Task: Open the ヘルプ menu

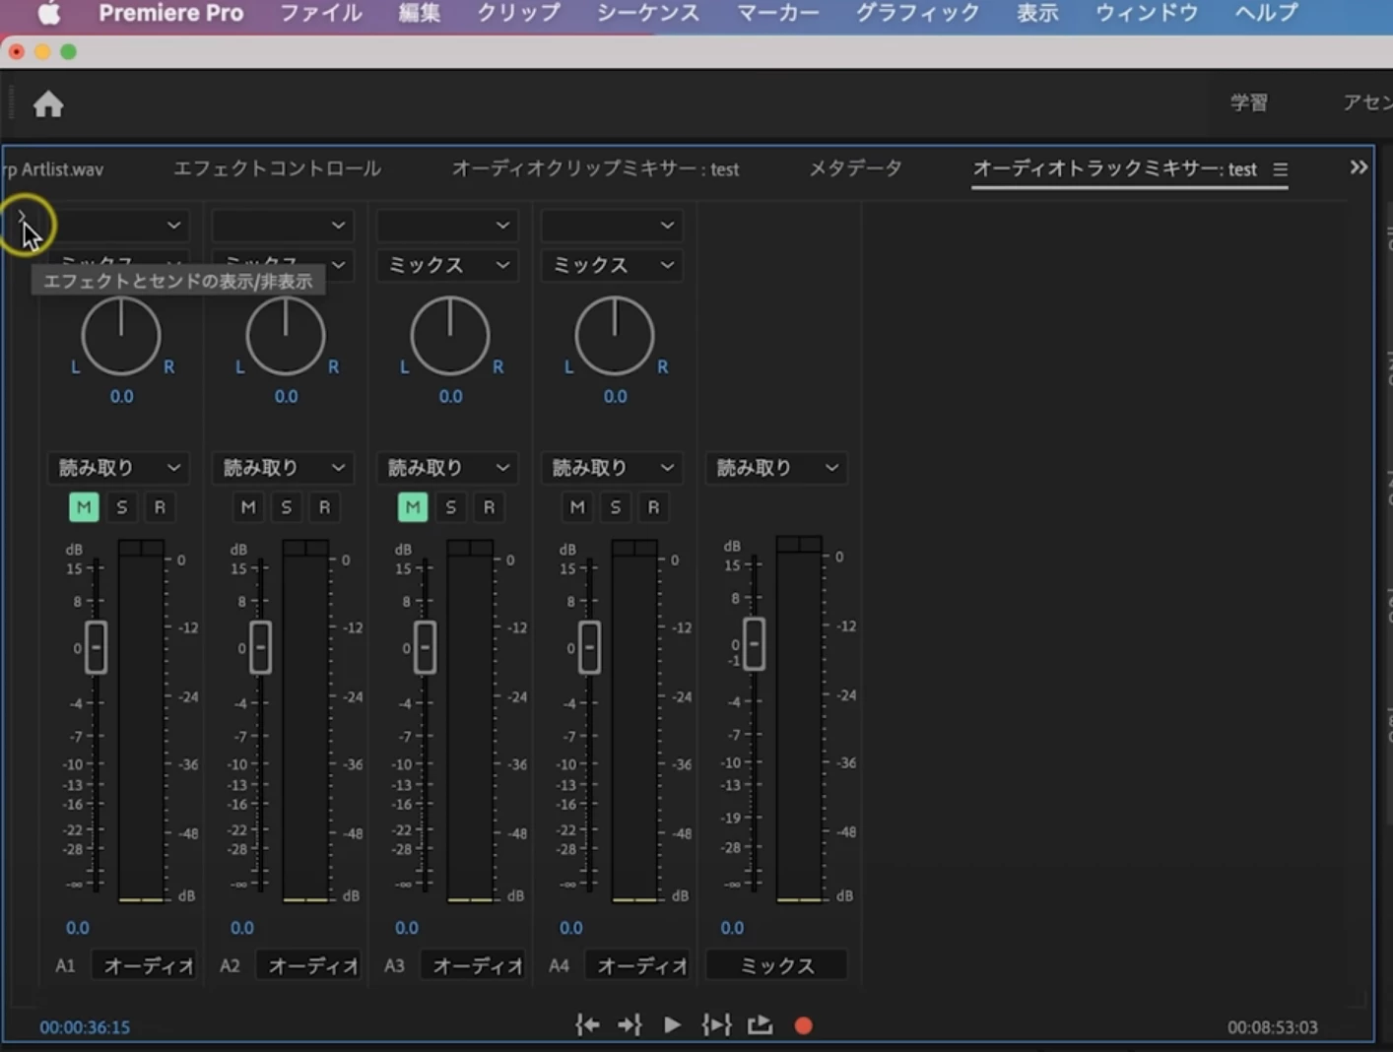Action: (x=1266, y=14)
